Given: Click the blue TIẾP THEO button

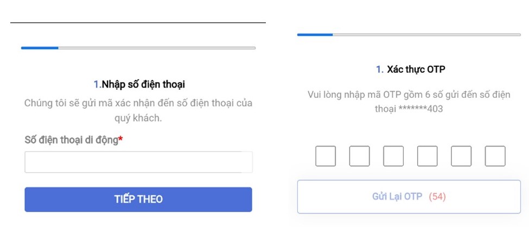Looking at the screenshot, I should pyautogui.click(x=138, y=199).
